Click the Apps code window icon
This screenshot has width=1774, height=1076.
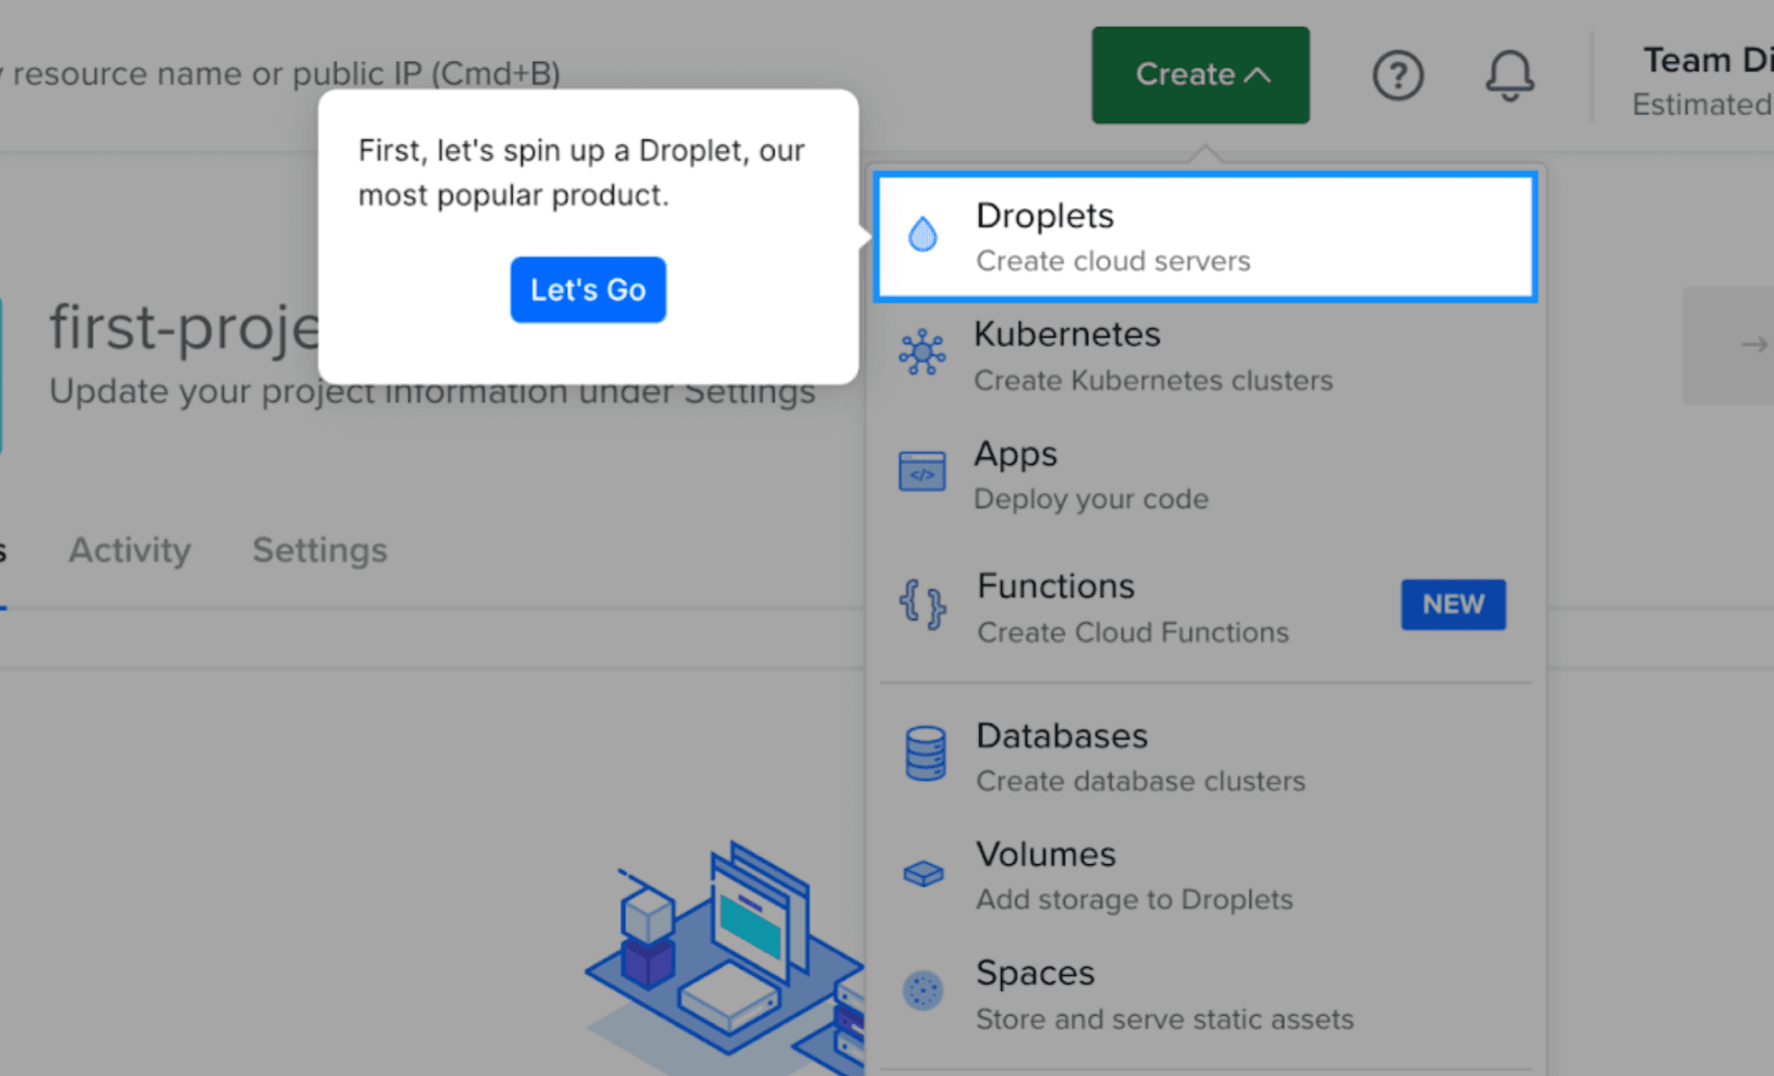click(x=923, y=472)
